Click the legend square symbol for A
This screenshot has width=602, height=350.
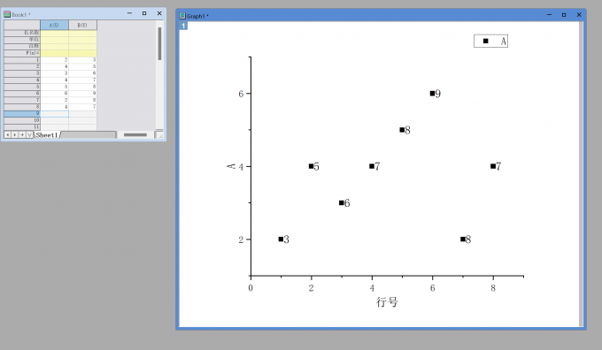tap(486, 41)
